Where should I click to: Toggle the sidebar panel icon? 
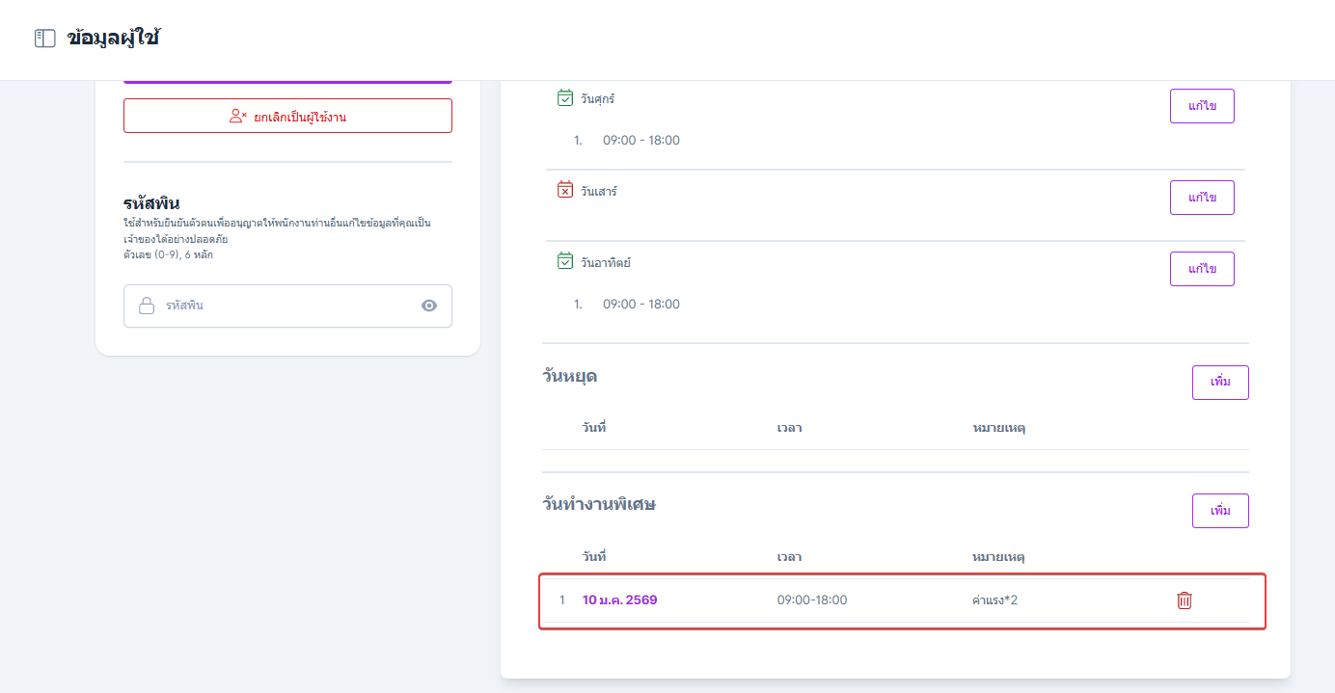pos(44,39)
